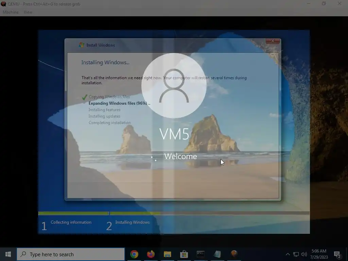The height and width of the screenshot is (261, 348).
Task: Select the Expanding Windows files (96%) step
Action: 119,103
